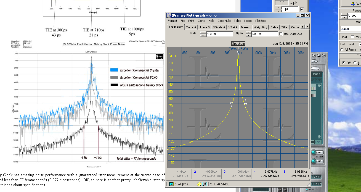Increase Span with up stepper
This screenshot has height=192, width=361.
[248, 33]
